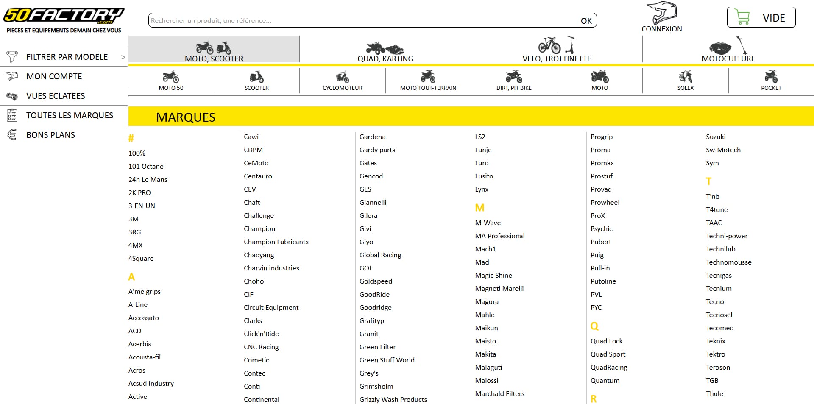Open the Moto Tout-Terrain category
The image size is (814, 404).
[428, 81]
